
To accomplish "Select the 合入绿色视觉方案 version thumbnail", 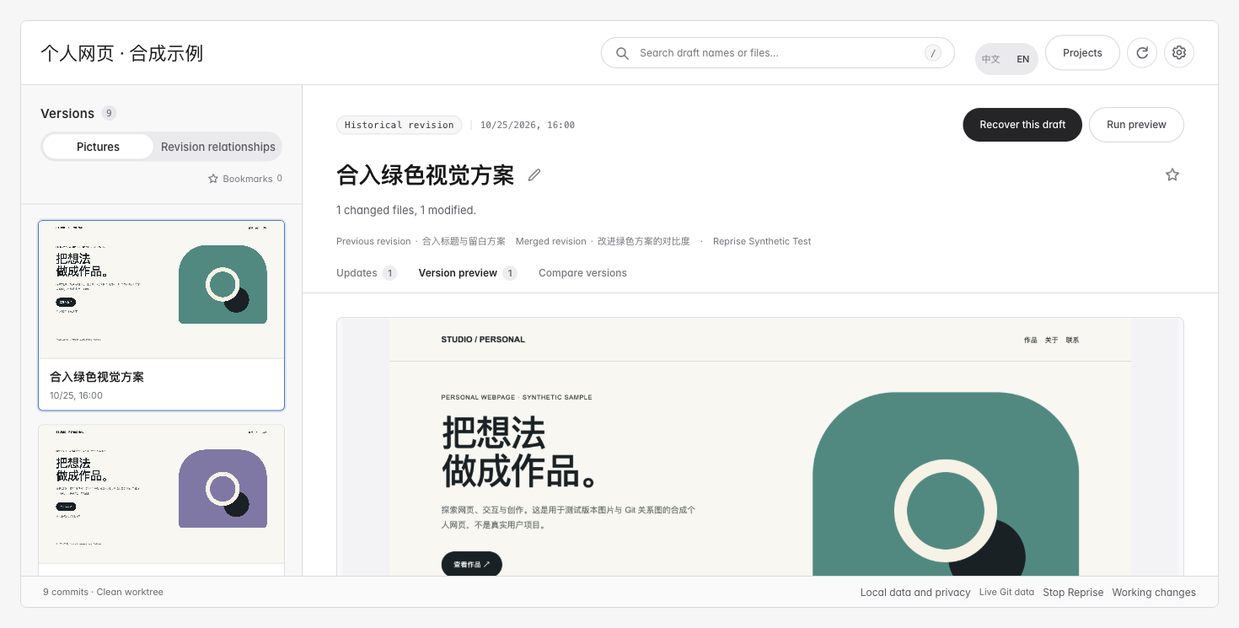I will pos(161,315).
